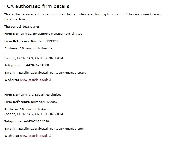Image resolution: width=169 pixels, height=145 pixels.
Task: Click external link icon beside first website link
Action: (x=50, y=80)
